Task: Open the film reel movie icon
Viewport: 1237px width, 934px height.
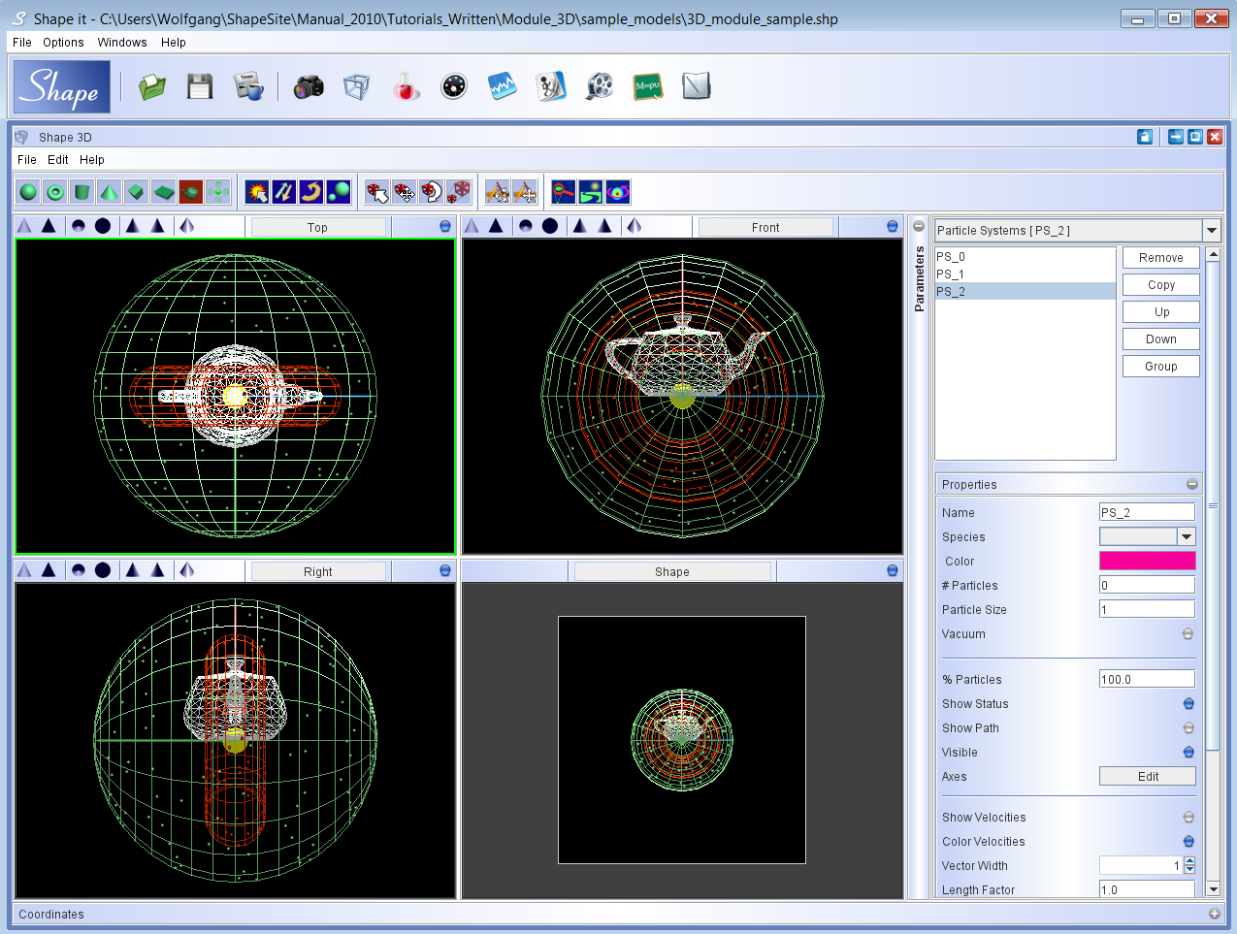Action: pos(600,87)
